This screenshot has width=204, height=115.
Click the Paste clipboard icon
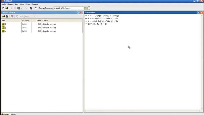pyautogui.click(x=18, y=8)
